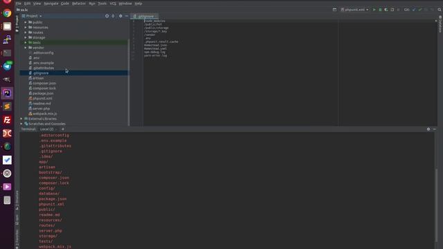Screen dimensions: 443x249
Task: Open Terminal app from the dock
Action: coord(7,53)
